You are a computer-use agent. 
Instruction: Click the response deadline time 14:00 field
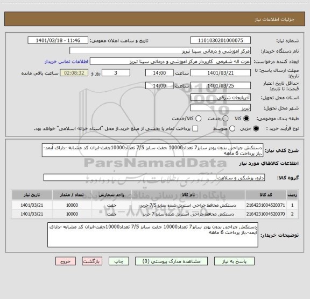[159, 73]
